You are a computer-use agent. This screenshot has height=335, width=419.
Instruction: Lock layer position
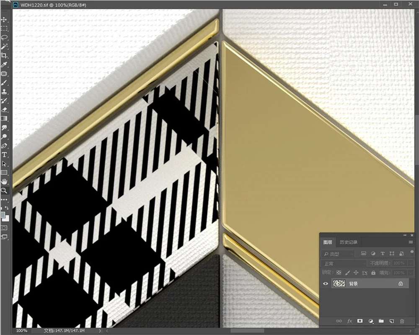point(356,273)
